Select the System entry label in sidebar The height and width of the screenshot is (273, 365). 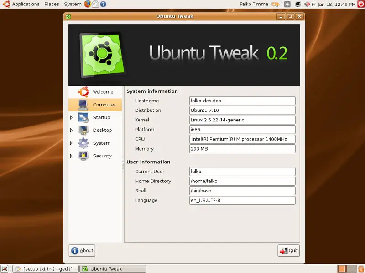coord(102,143)
